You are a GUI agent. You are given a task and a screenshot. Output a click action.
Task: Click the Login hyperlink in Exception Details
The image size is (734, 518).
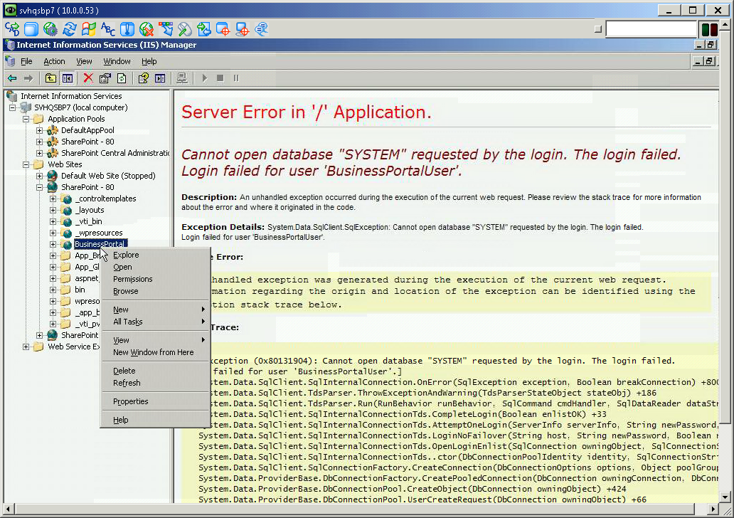[x=188, y=238]
